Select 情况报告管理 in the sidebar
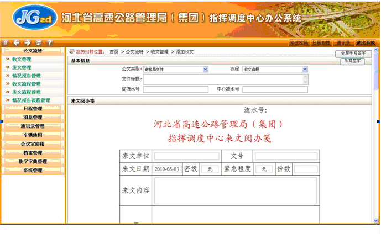Screen dimensions: 381x234 [x=26, y=76]
